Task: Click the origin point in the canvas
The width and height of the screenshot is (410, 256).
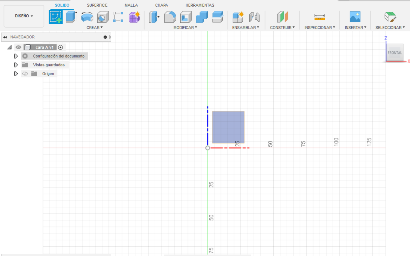Action: (x=208, y=148)
